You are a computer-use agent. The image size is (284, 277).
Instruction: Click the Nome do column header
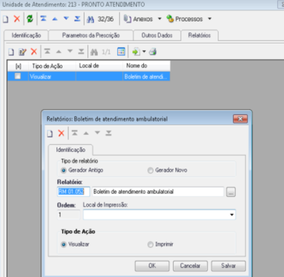click(146, 66)
